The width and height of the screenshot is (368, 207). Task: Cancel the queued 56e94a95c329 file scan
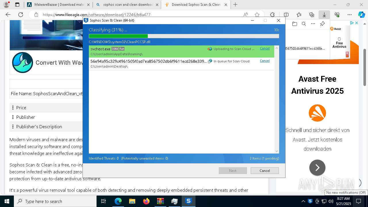[x=264, y=61]
